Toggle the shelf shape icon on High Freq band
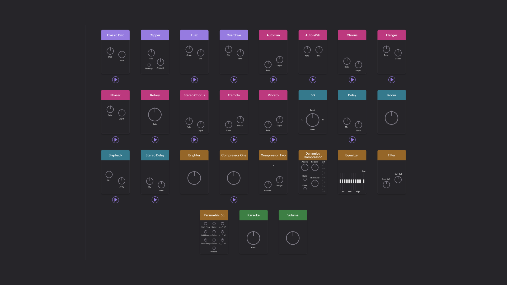 coord(221,227)
